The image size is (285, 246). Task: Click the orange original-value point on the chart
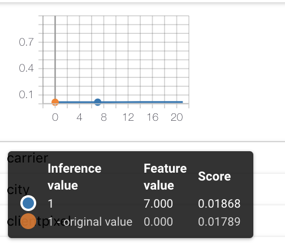coord(55,102)
